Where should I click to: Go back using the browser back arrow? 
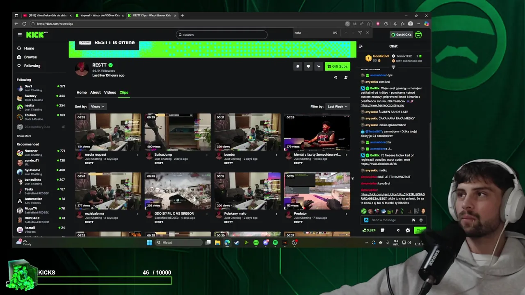(16, 24)
